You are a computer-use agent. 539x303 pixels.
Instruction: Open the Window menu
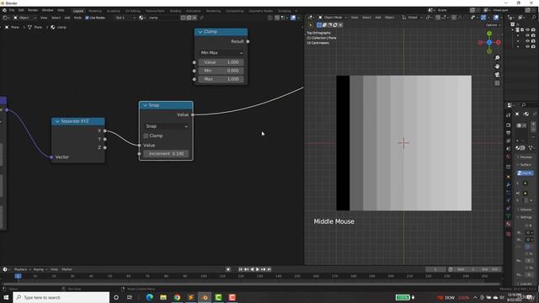47,10
